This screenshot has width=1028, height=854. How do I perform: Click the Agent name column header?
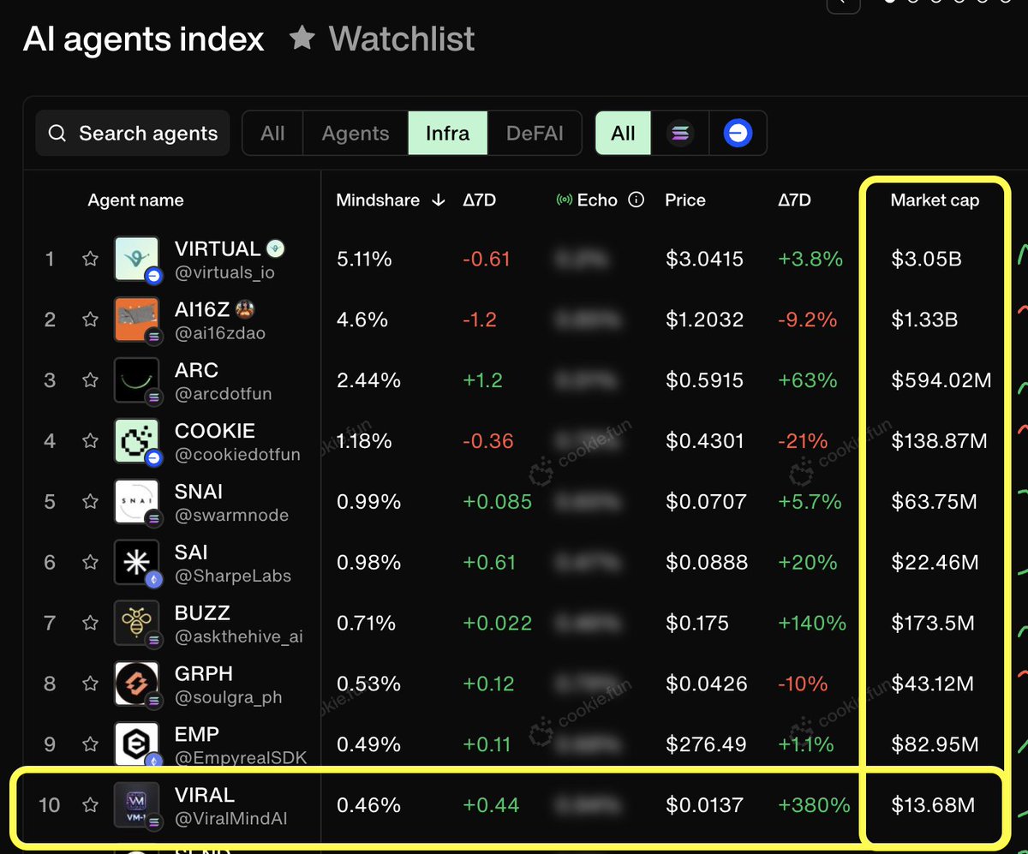point(135,200)
